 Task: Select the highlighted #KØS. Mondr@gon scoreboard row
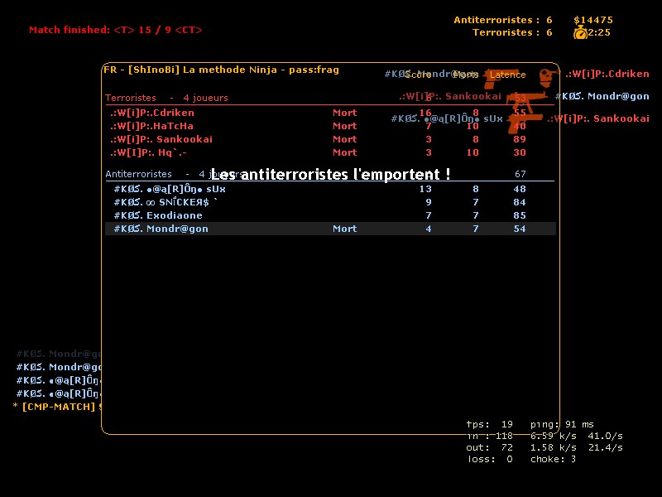[329, 229]
